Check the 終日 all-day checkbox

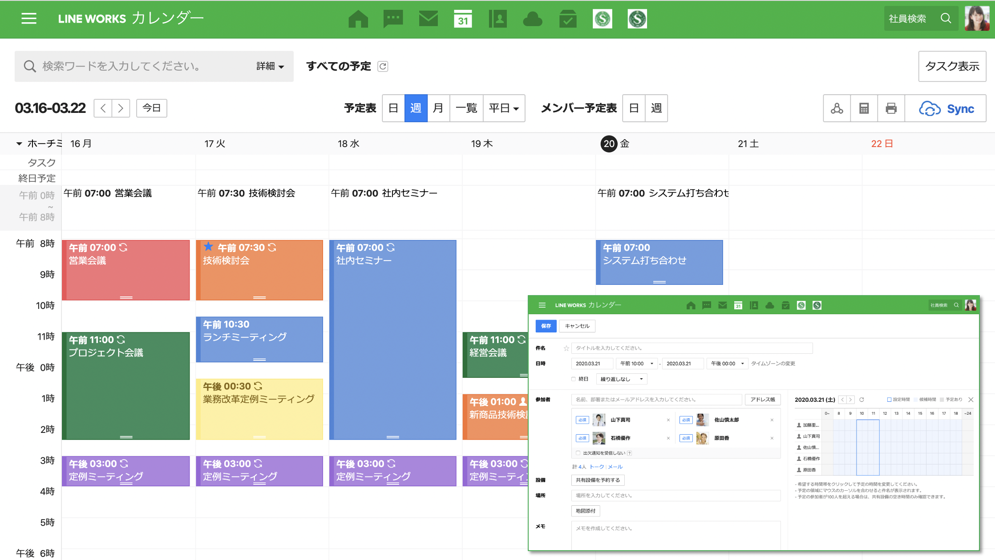[574, 379]
